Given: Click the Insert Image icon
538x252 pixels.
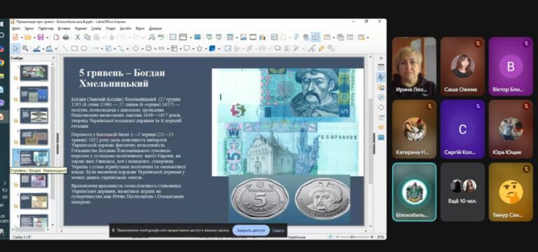Looking at the screenshot, I should coord(243,37).
